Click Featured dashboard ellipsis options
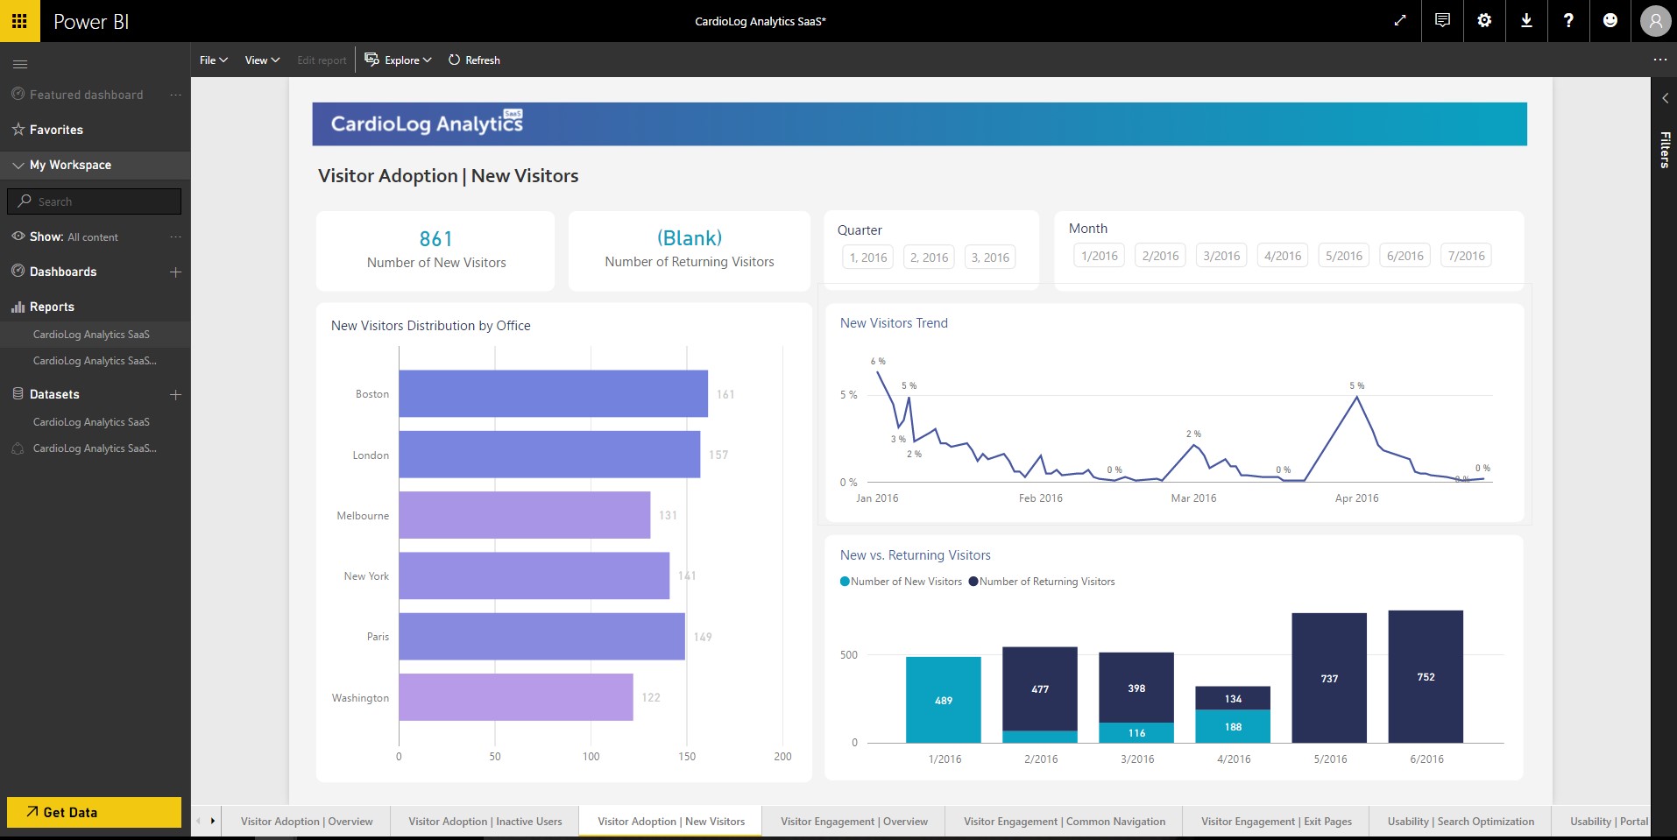1677x840 pixels. point(175,95)
